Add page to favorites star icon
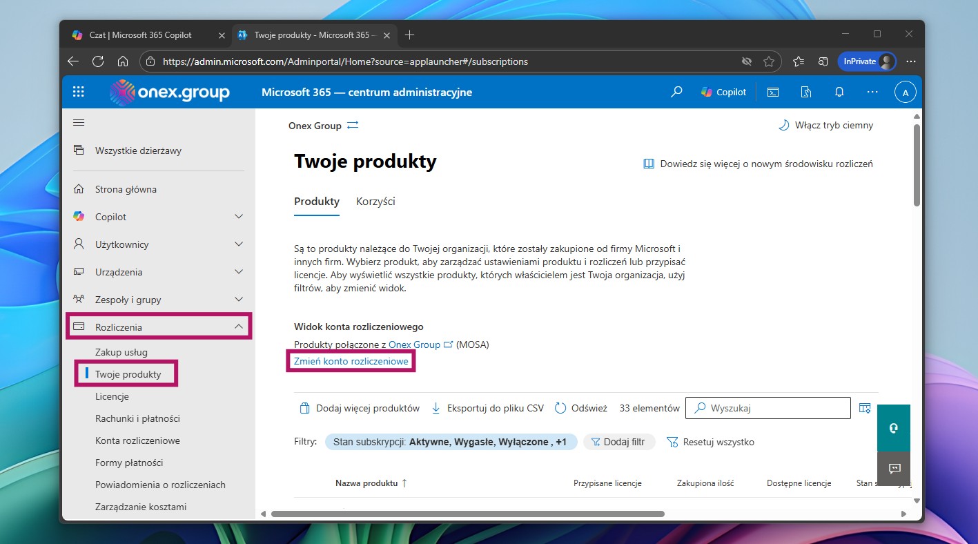 pos(769,61)
